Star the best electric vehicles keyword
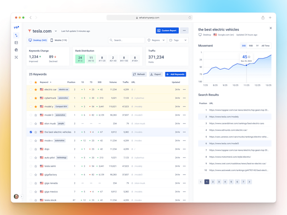This screenshot has width=287, height=215. click(36, 132)
